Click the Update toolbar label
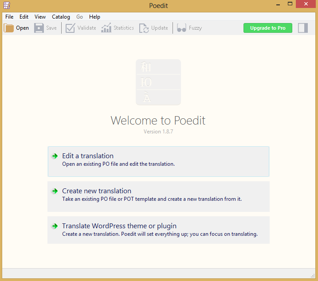Image resolution: width=318 pixels, height=281 pixels. (159, 28)
